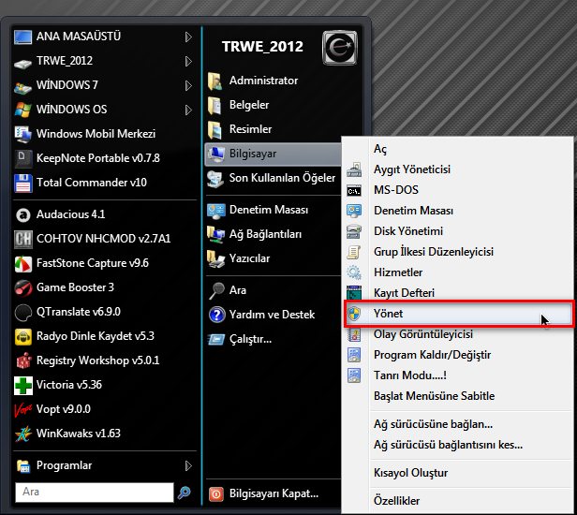Click Yönet in the context menu
Viewport: 577px width, 515px height.
[x=458, y=314]
